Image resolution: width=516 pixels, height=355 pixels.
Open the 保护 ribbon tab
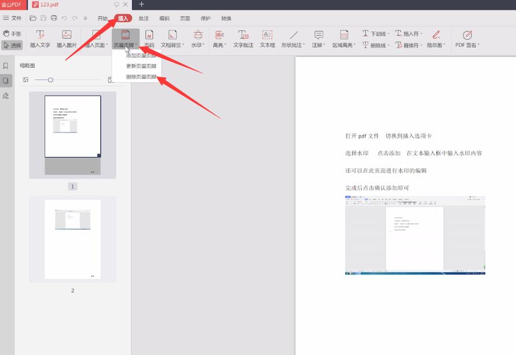pos(205,19)
